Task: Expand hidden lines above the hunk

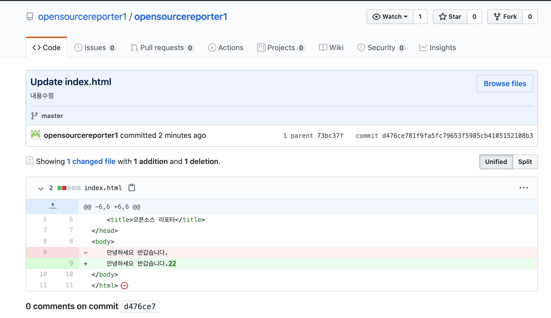Action: [x=53, y=207]
